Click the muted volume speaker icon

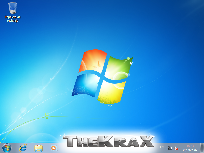[176, 148]
